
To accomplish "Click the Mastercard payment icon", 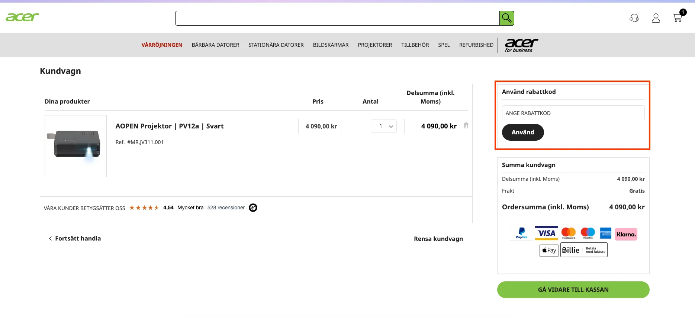I will (x=569, y=233).
